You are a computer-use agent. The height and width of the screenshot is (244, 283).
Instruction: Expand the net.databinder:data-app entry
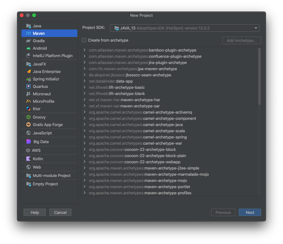(85, 81)
